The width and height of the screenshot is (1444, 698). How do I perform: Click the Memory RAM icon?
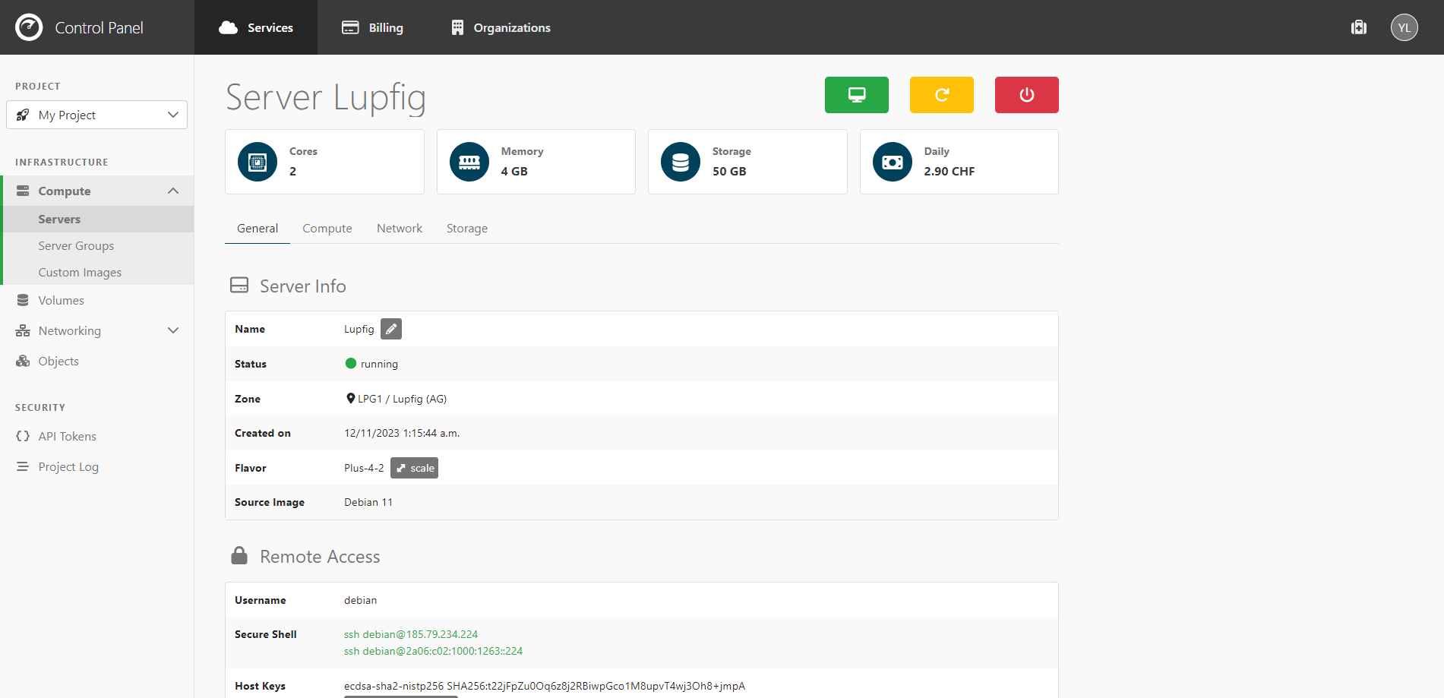[469, 162]
